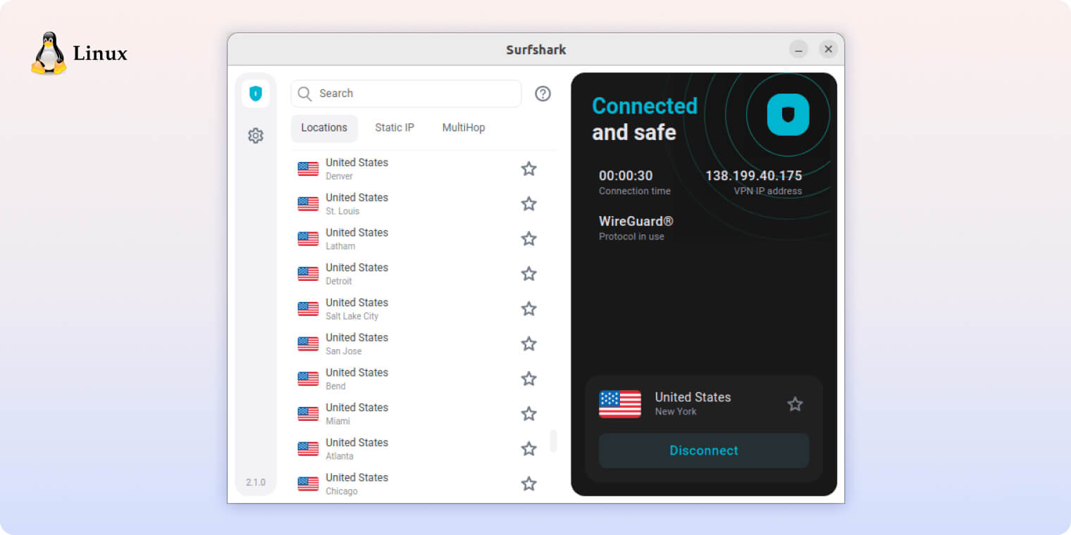
Task: Select the Locations tab
Action: pyautogui.click(x=324, y=128)
